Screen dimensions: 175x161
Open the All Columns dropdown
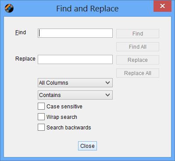click(x=75, y=83)
